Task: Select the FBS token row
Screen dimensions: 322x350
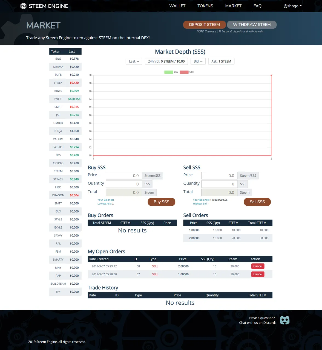Action: click(x=65, y=155)
